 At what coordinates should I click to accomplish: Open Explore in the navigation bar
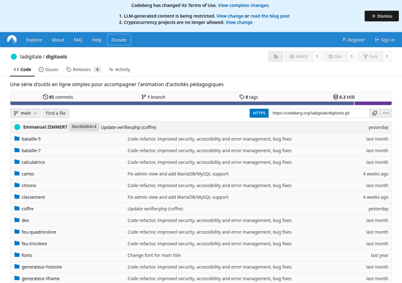(x=34, y=40)
